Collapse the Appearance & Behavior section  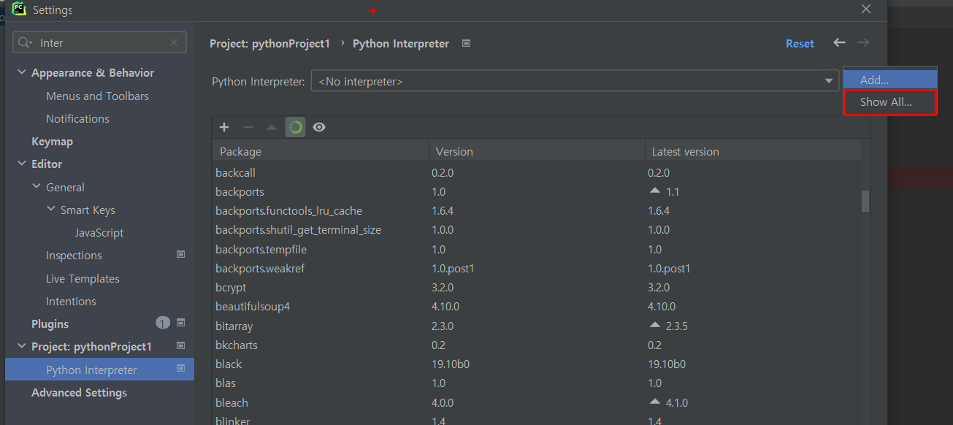coord(22,72)
